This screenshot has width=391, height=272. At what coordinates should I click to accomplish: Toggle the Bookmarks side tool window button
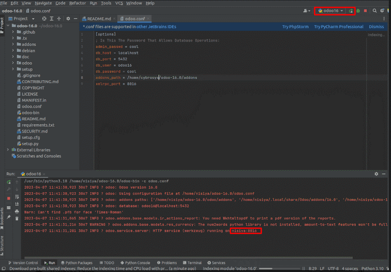(x=2, y=218)
